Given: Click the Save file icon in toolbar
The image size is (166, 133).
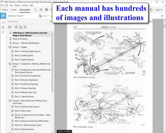Looking at the screenshot, I should 36,10.
